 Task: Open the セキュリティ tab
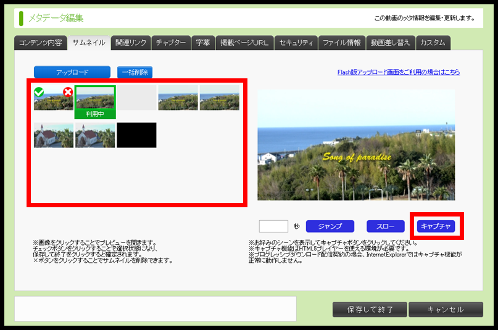297,43
